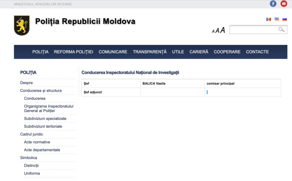The width and height of the screenshot is (292, 181).
Task: Open the Cadrul juridic sidebar section
Action: [x=32, y=134]
